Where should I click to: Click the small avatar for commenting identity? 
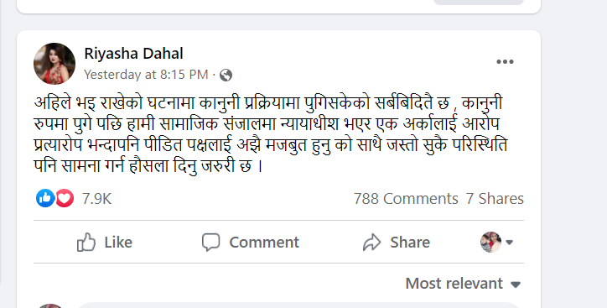[x=490, y=243]
